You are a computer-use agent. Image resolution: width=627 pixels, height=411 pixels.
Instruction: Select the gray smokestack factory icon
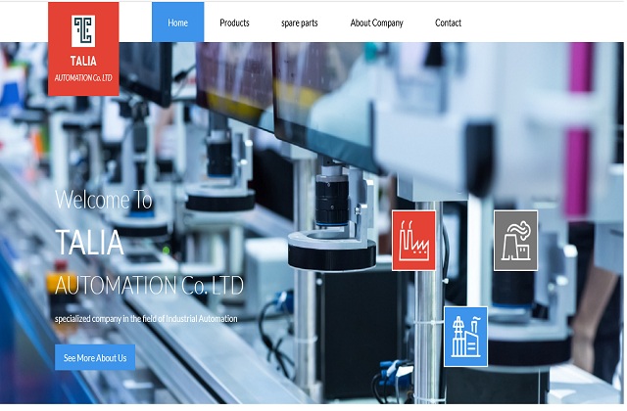(515, 240)
